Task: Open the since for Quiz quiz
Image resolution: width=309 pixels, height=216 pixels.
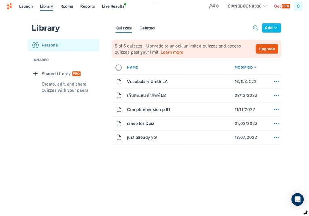Action: pos(140,124)
